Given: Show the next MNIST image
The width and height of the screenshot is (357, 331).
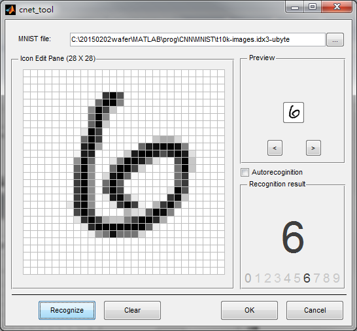Looking at the screenshot, I should click(313, 148).
